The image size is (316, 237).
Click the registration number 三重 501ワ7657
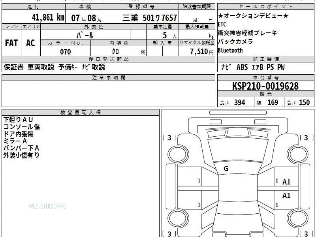(150, 18)
